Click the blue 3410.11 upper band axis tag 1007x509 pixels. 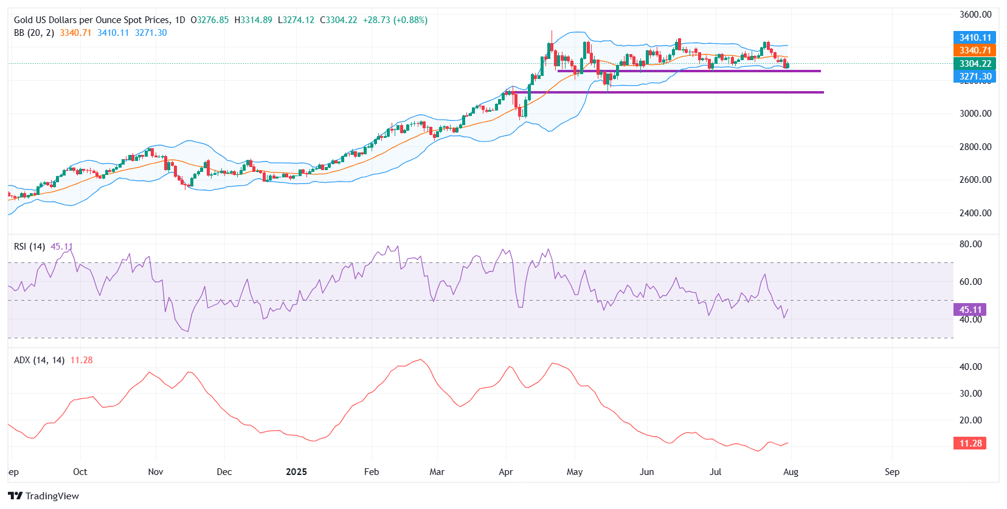coord(974,38)
